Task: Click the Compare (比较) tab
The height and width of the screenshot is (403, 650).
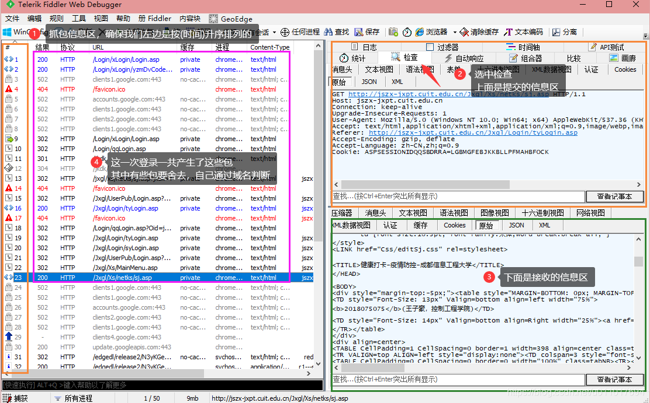Action: [x=574, y=58]
